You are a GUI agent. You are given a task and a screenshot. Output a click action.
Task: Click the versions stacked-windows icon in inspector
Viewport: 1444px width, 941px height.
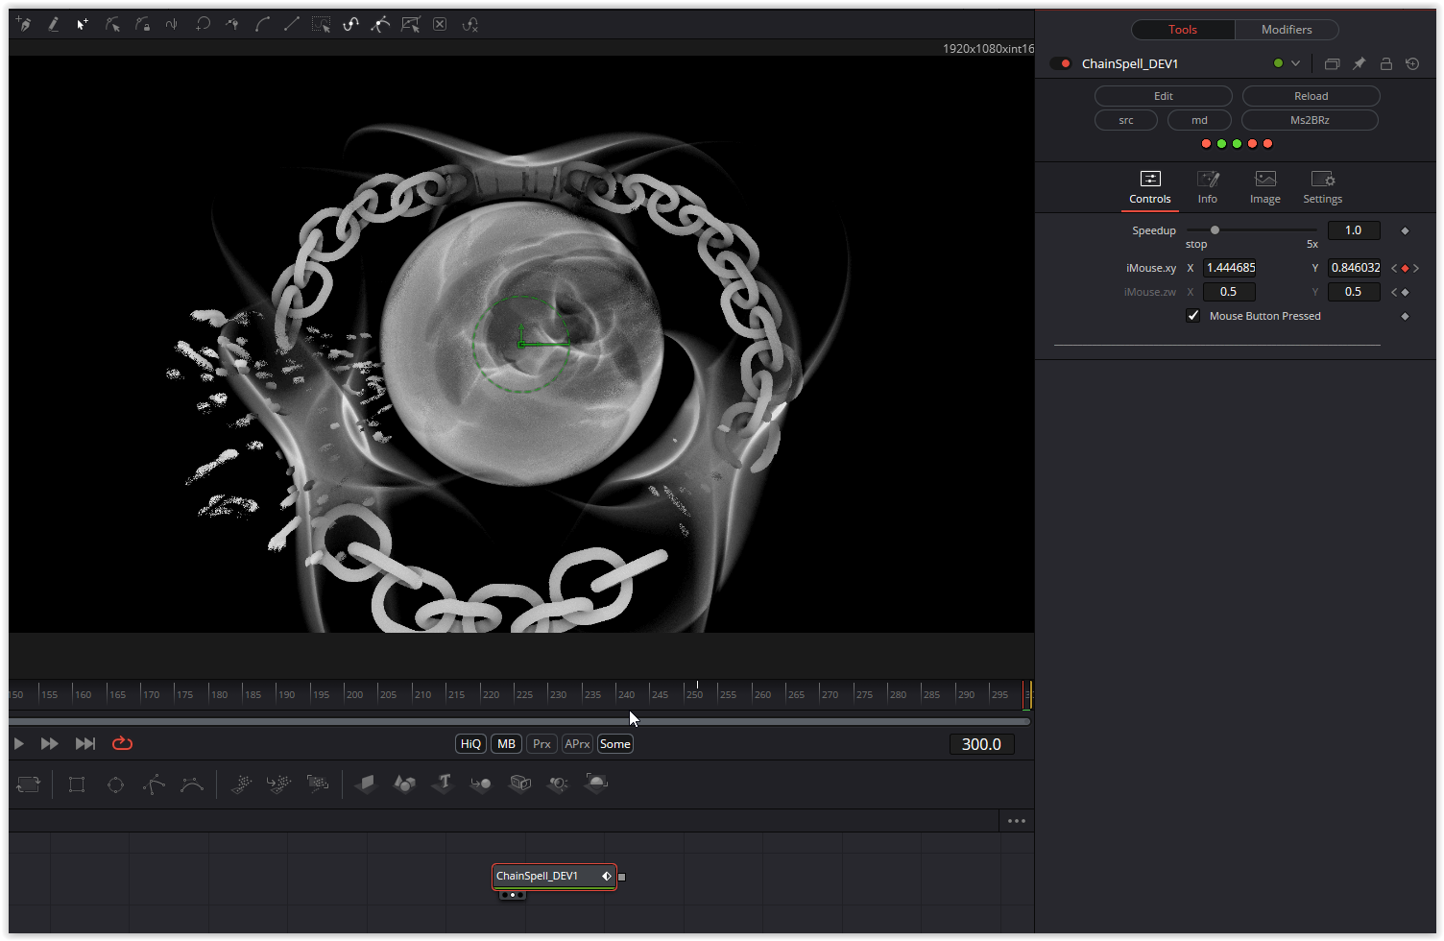pyautogui.click(x=1332, y=63)
